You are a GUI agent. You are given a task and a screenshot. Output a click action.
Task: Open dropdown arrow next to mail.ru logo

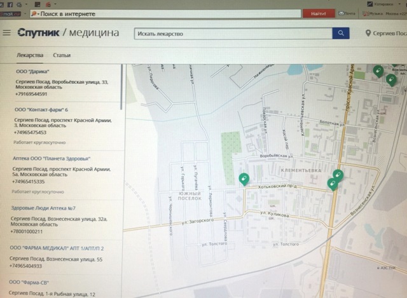(x=25, y=14)
